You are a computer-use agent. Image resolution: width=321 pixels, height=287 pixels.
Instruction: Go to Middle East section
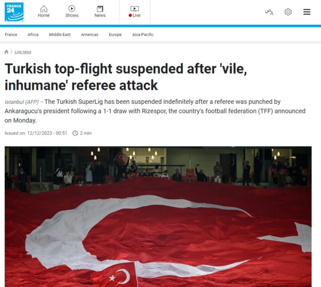(60, 35)
